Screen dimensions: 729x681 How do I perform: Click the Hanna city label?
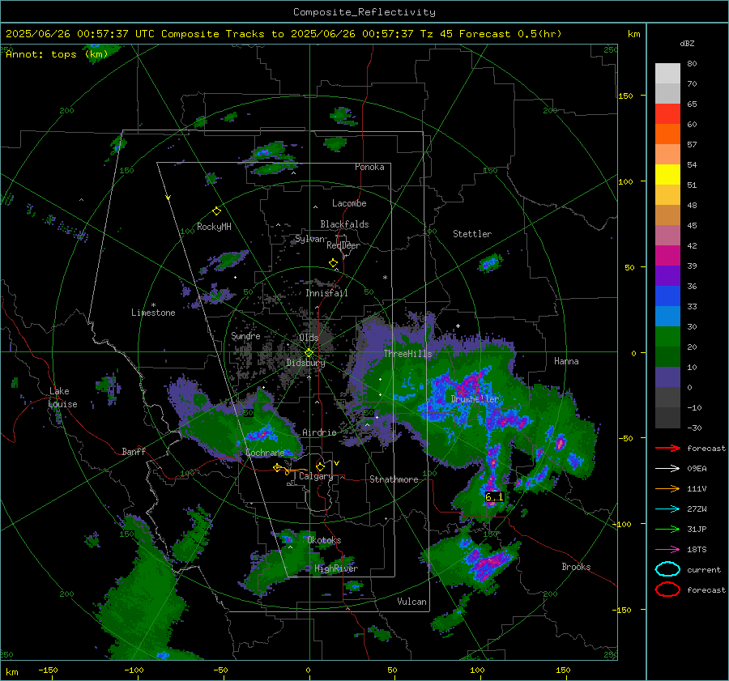pos(566,361)
